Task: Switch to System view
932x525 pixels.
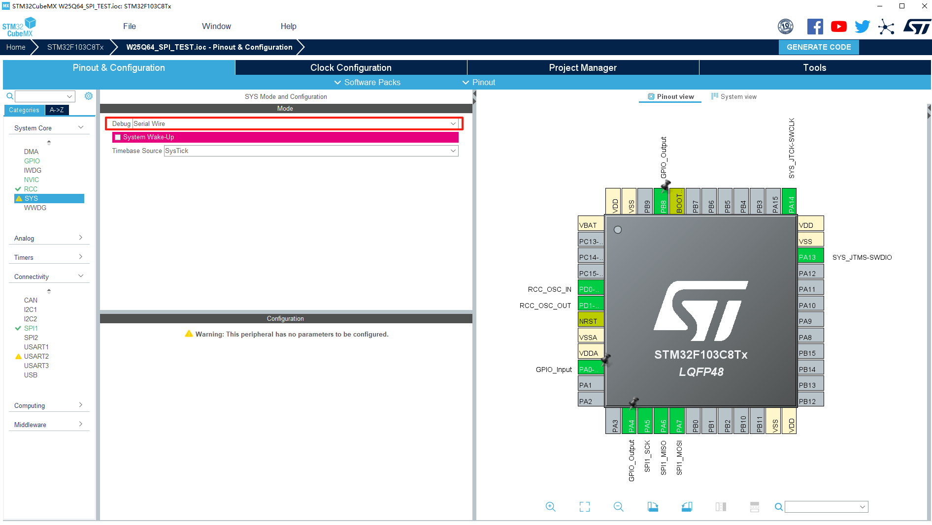Action: tap(734, 96)
